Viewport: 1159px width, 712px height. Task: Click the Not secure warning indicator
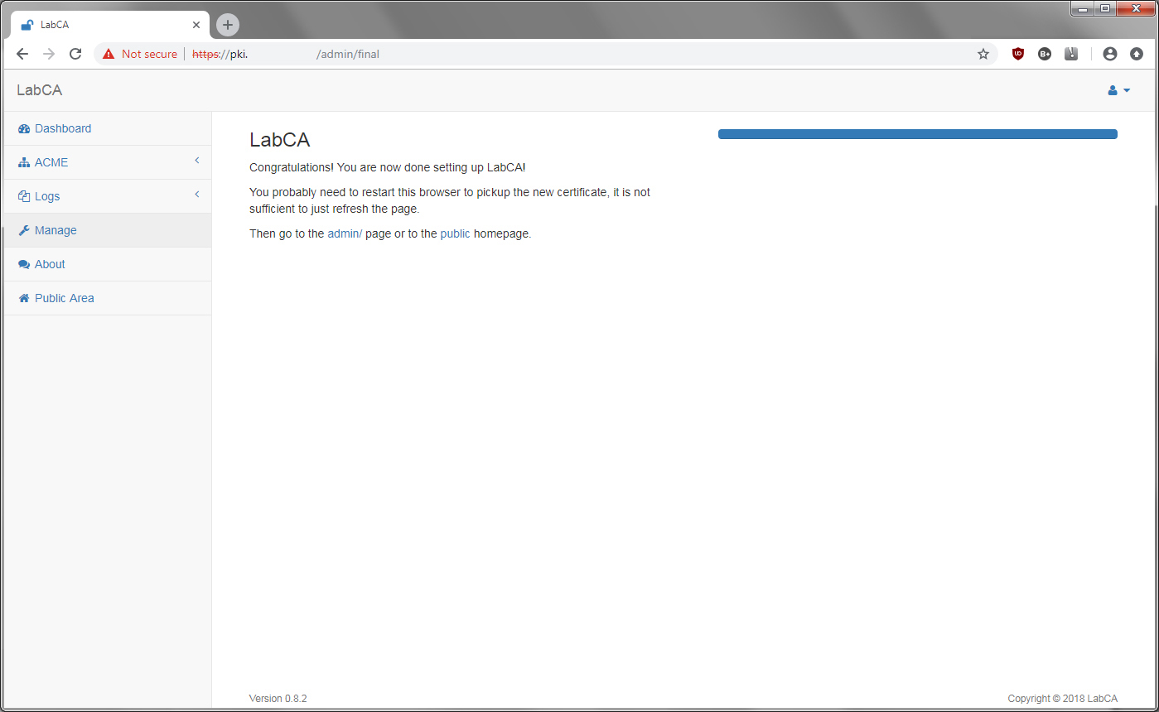coord(139,53)
